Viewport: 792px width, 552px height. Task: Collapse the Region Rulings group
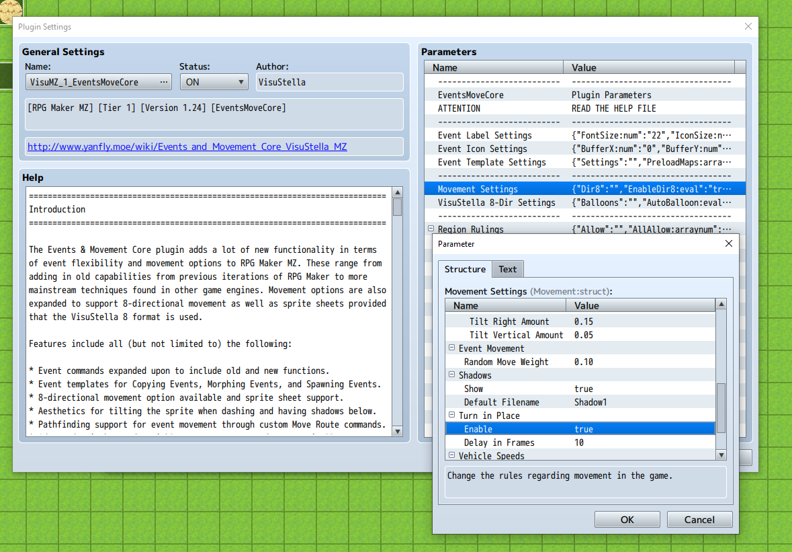pos(431,229)
